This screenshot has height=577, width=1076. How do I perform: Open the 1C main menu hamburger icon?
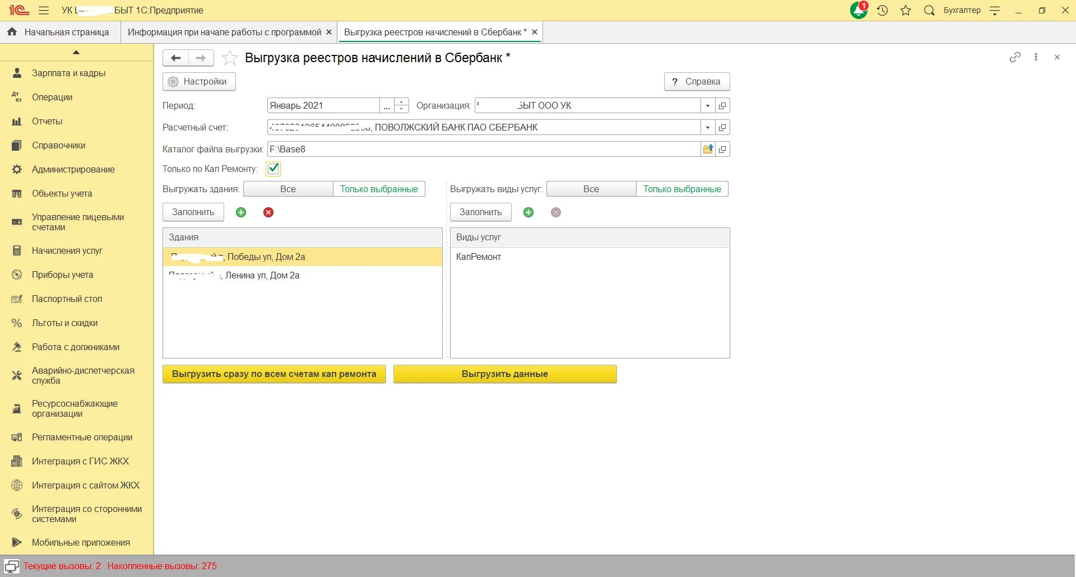44,10
